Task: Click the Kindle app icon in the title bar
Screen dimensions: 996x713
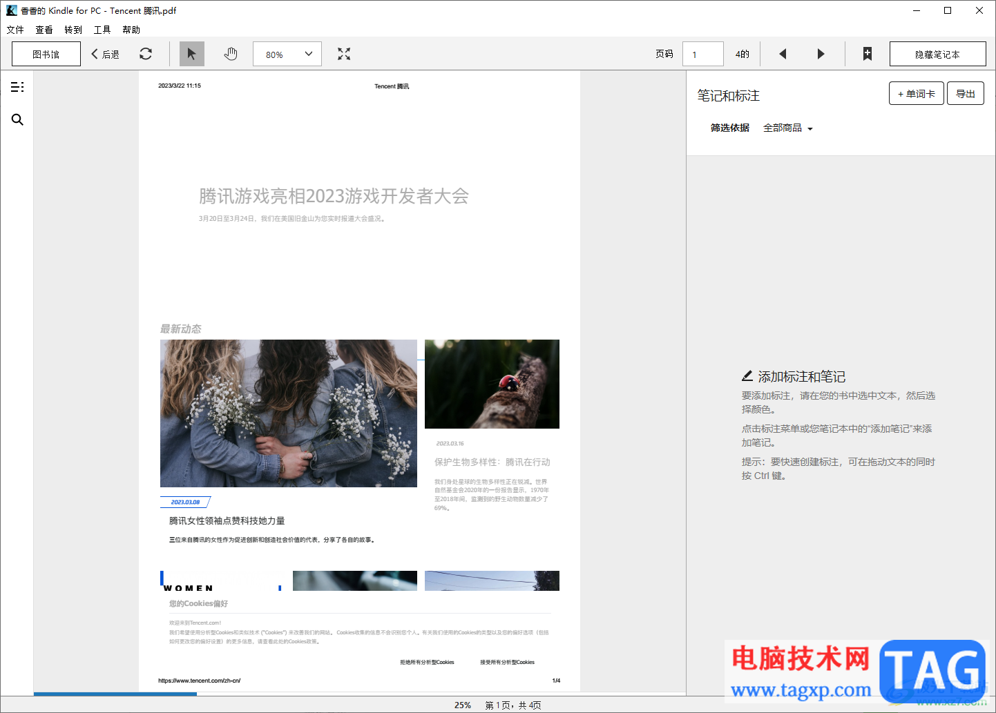Action: click(x=12, y=10)
